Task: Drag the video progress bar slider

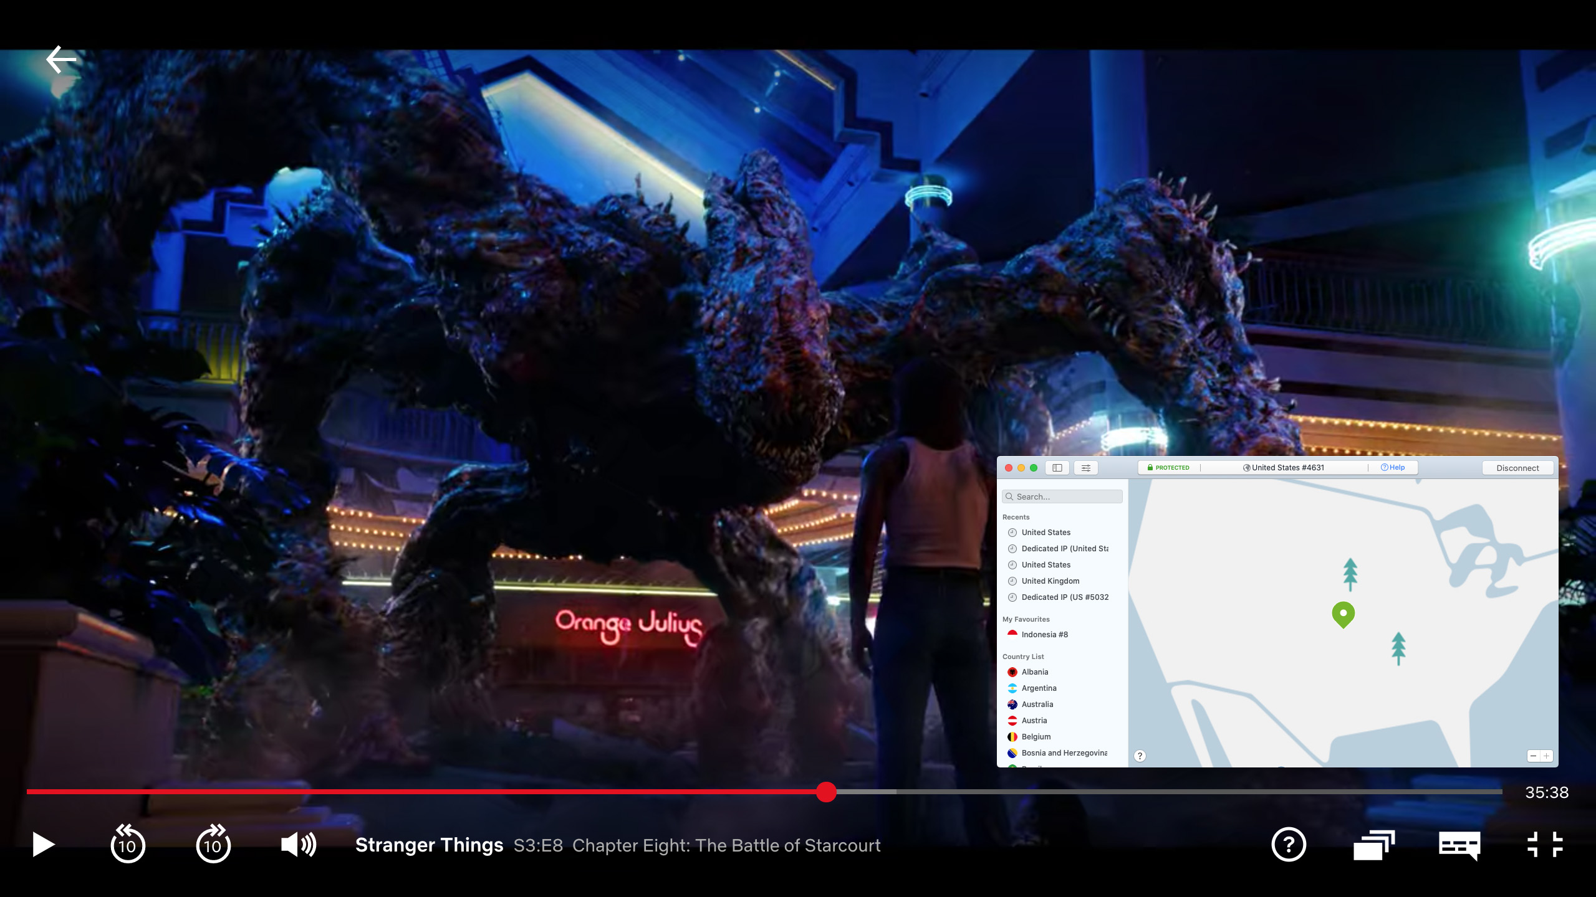Action: pyautogui.click(x=827, y=790)
